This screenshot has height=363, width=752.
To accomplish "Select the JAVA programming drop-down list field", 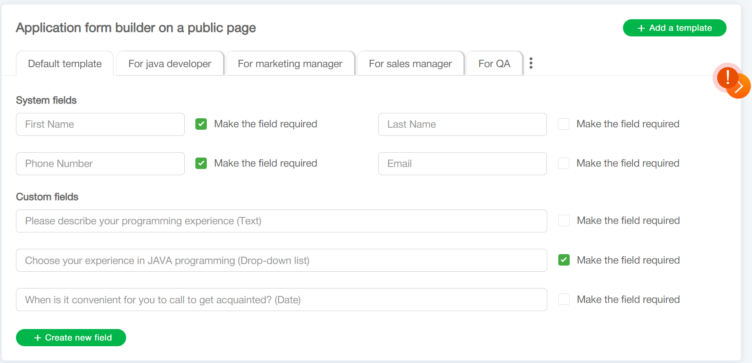I will pyautogui.click(x=281, y=260).
